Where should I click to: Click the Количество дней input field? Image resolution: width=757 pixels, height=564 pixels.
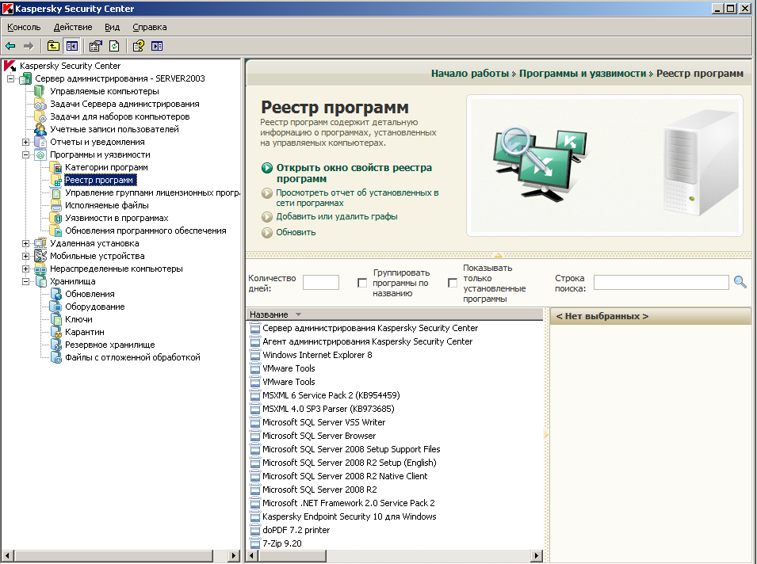coord(321,283)
